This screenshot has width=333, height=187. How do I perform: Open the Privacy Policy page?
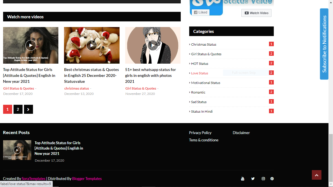(200, 133)
